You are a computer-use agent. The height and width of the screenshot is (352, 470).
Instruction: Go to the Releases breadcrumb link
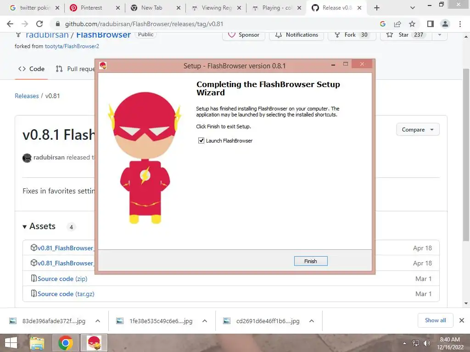coord(27,96)
